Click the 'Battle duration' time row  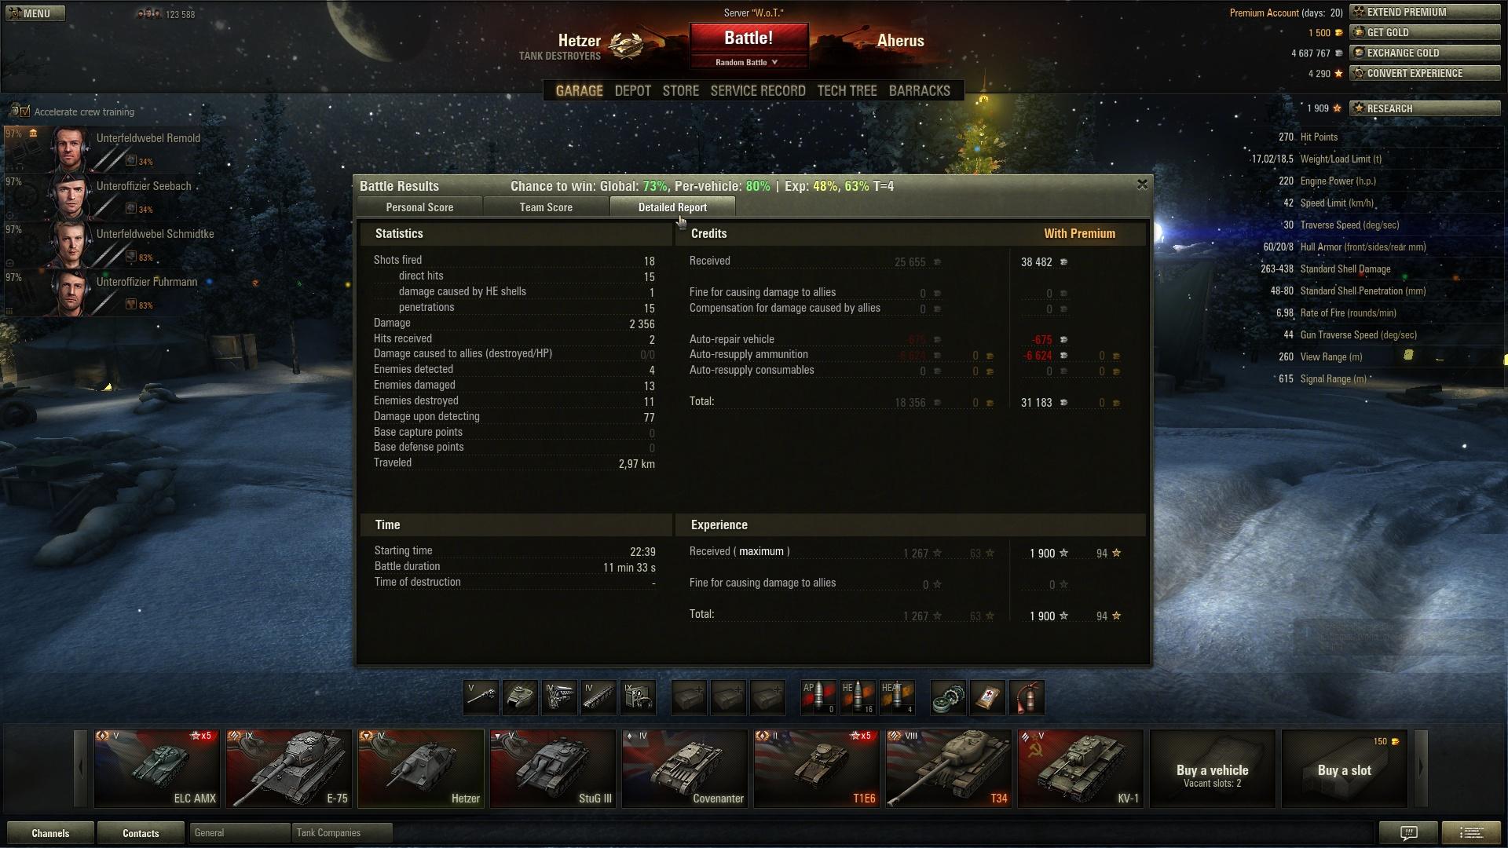[514, 567]
